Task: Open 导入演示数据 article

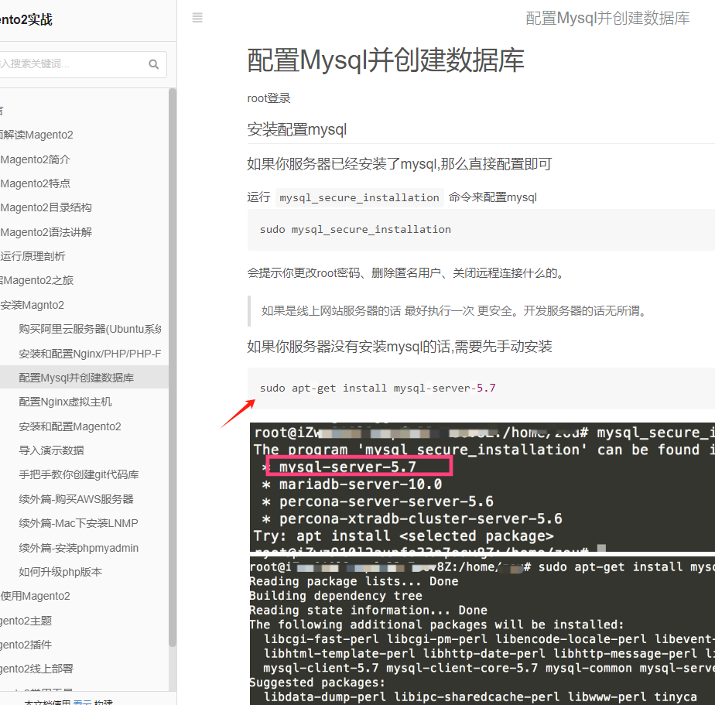Action: click(52, 450)
